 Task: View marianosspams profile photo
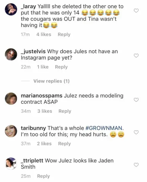pyautogui.click(x=11, y=99)
